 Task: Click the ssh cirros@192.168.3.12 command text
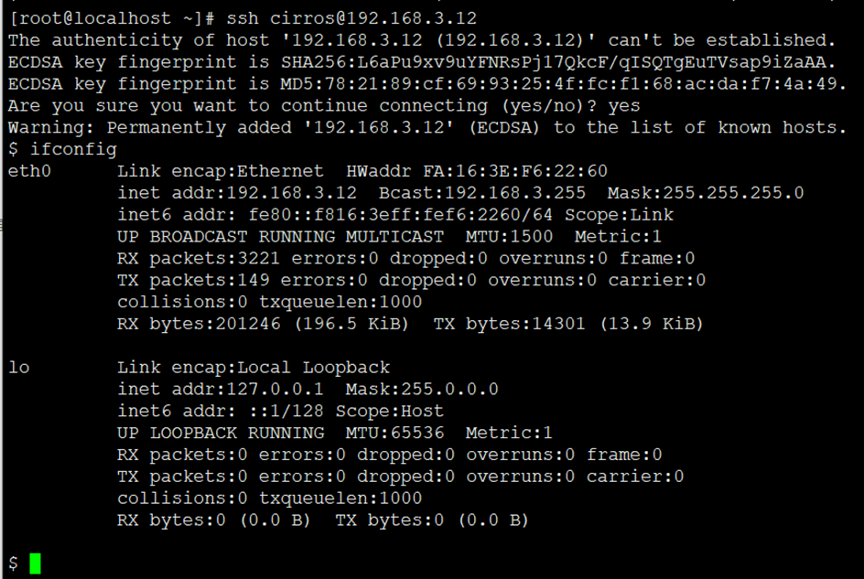tap(351, 18)
